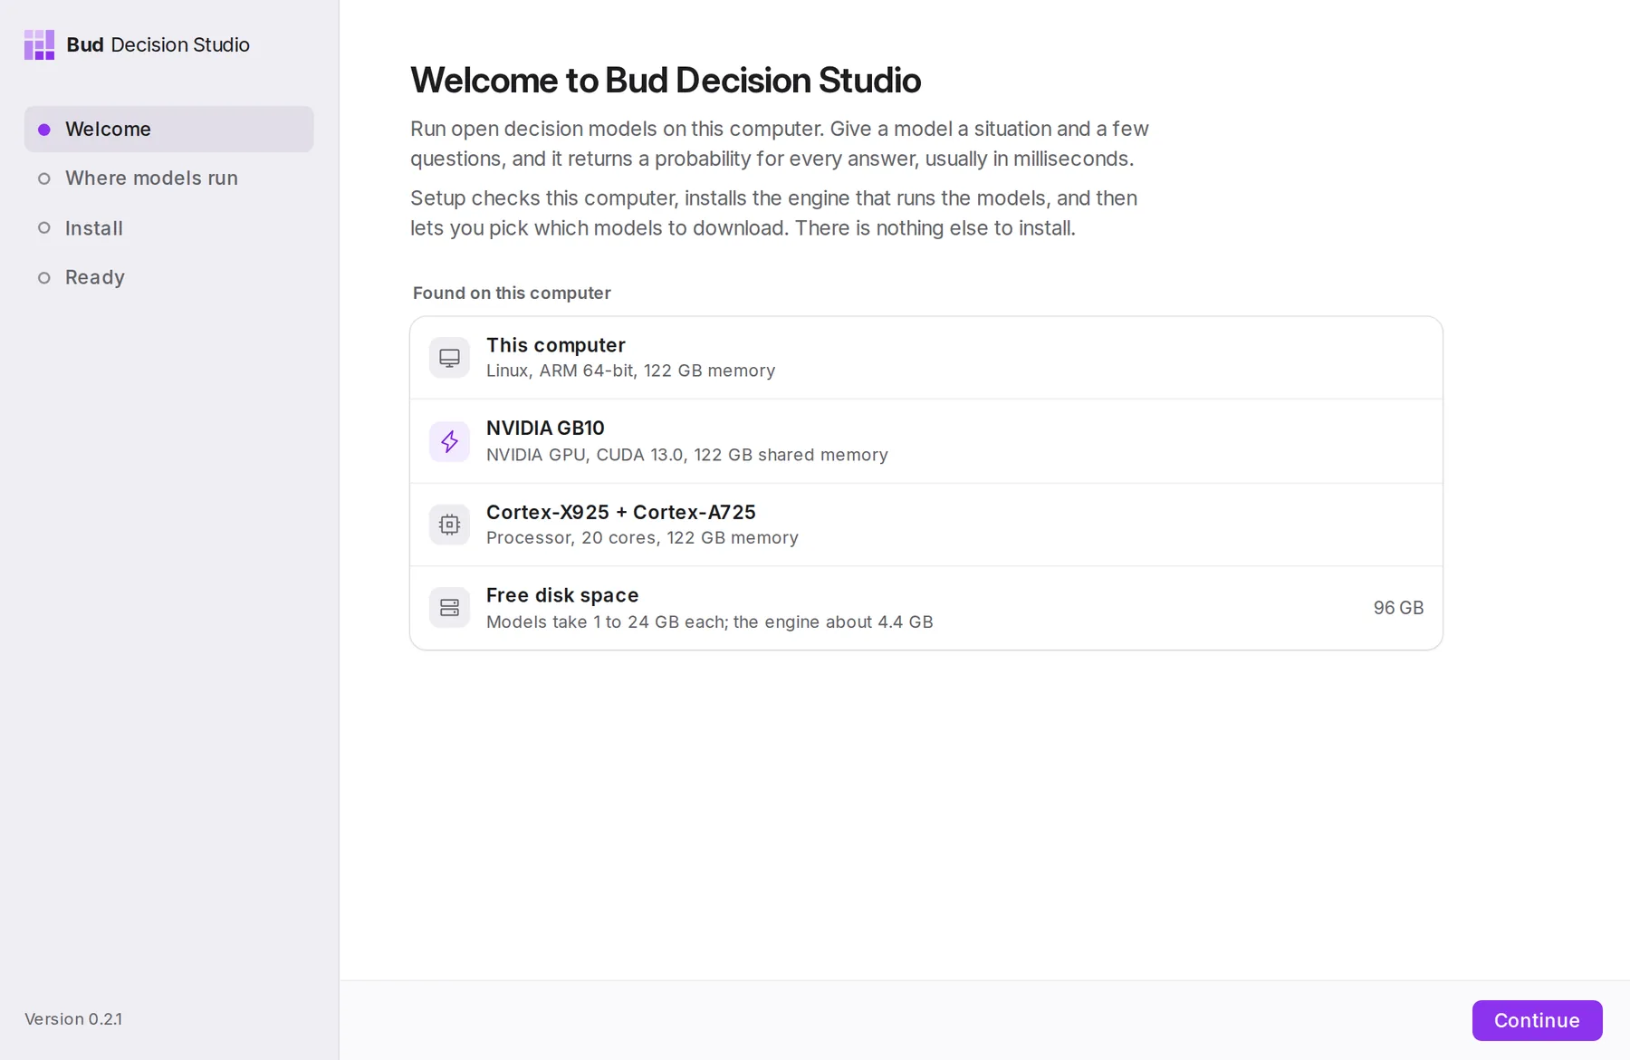Click the monitor icon for This computer

(449, 358)
